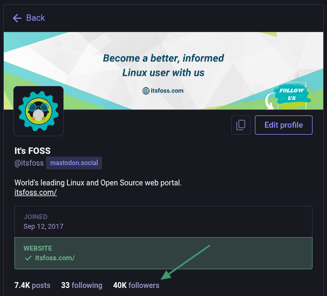Click the globe icon in the banner
Viewport: 327px width, 296px height.
(146, 91)
